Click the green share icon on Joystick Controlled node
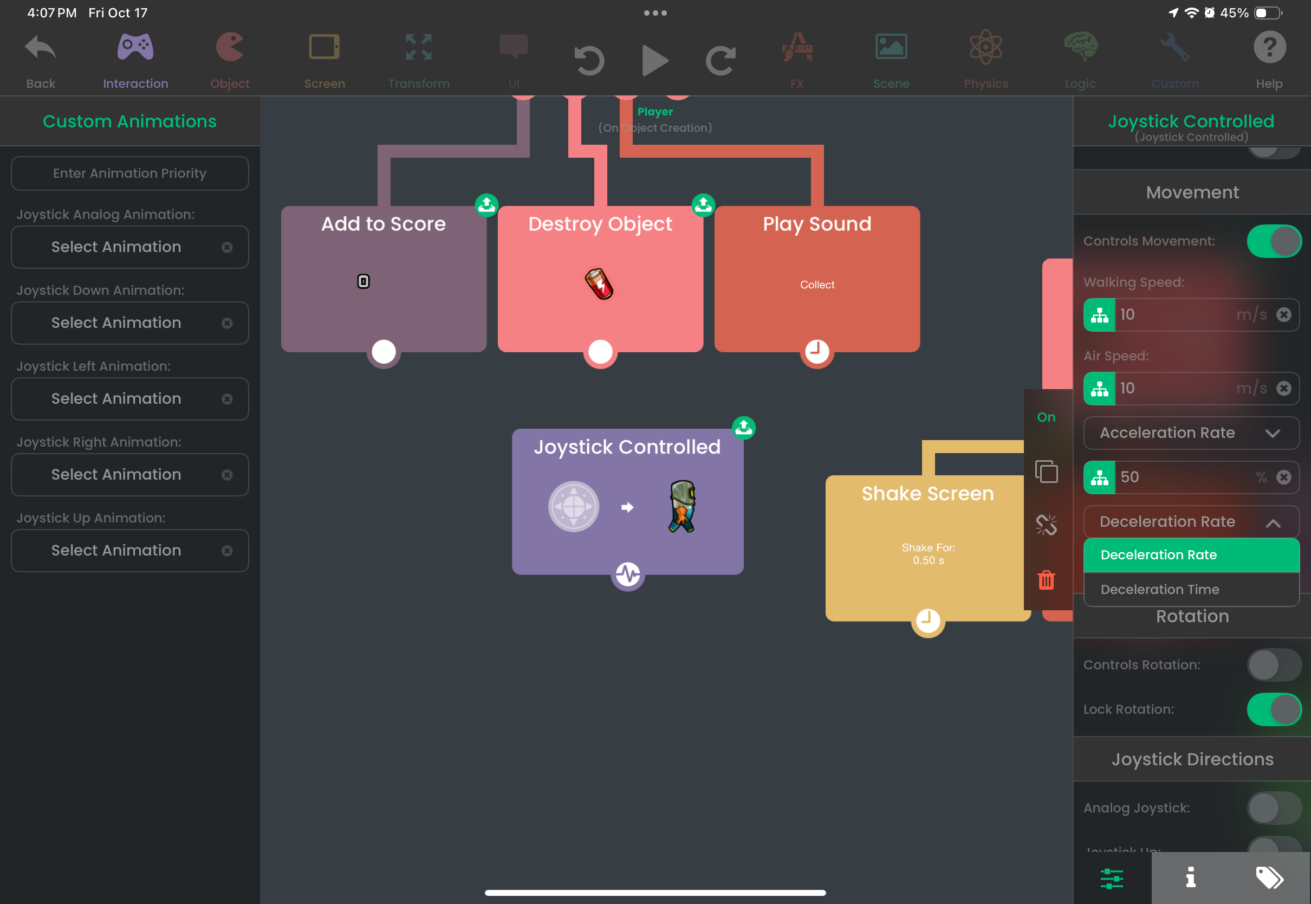This screenshot has height=904, width=1311. (743, 428)
